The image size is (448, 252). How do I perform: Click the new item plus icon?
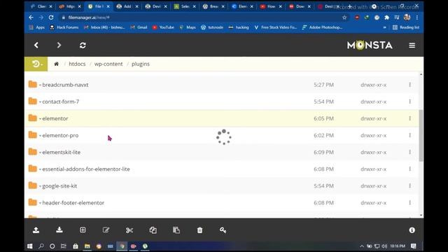pyautogui.click(x=83, y=230)
